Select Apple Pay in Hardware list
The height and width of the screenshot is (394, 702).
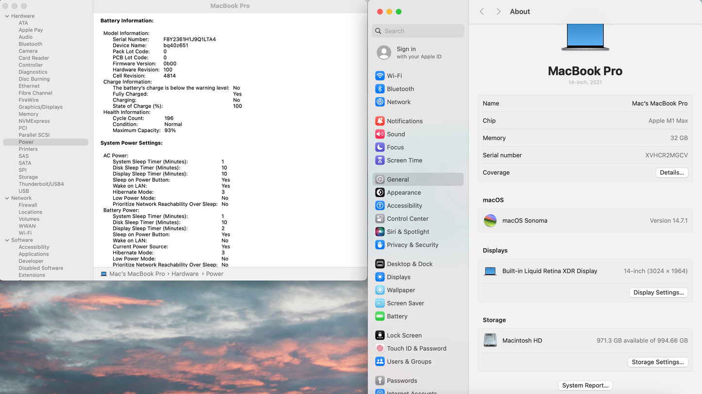coord(31,30)
